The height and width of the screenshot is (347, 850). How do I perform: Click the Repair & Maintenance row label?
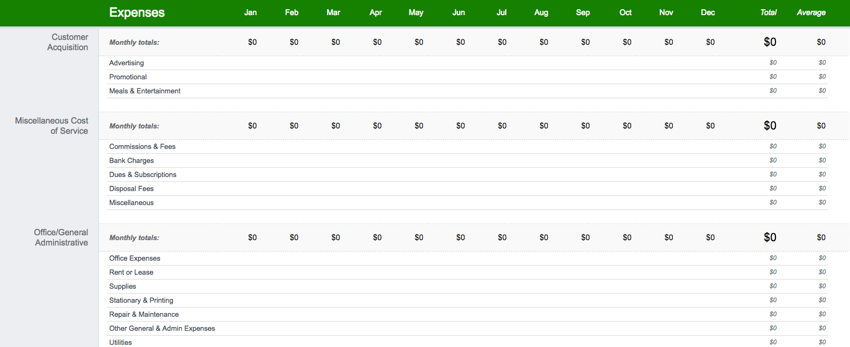pyautogui.click(x=144, y=315)
